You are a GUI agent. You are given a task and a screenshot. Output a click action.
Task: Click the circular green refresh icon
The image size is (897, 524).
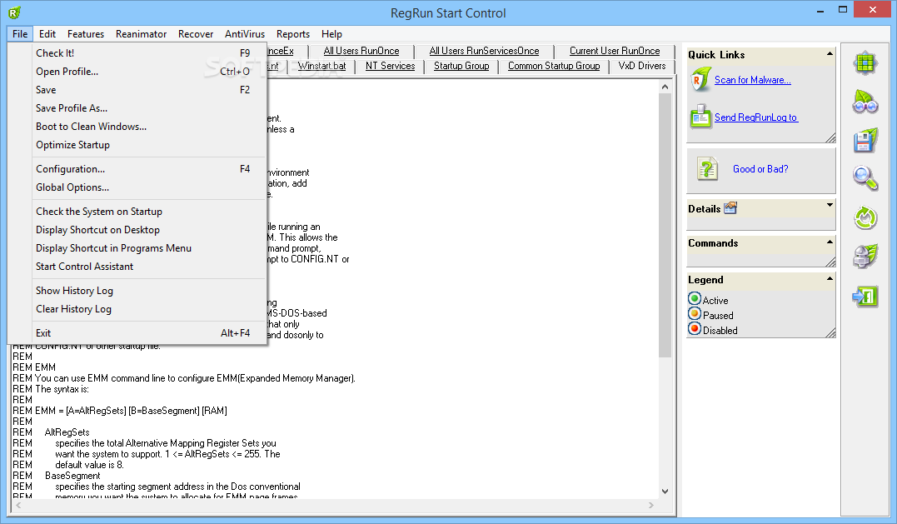click(x=865, y=218)
